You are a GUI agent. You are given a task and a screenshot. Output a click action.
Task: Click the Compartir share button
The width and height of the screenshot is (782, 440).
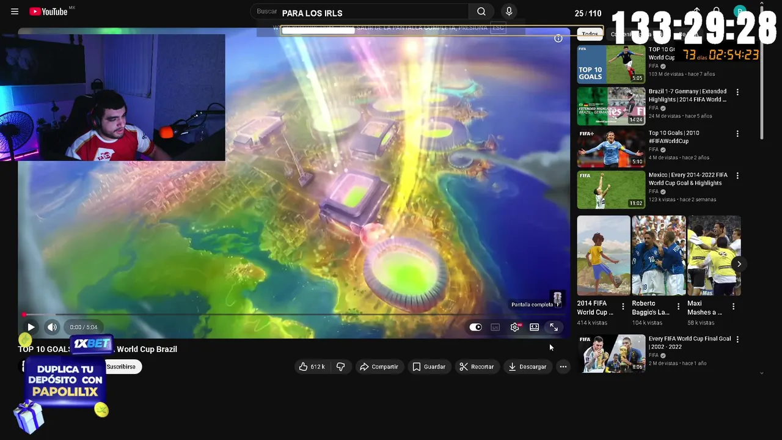click(x=379, y=367)
